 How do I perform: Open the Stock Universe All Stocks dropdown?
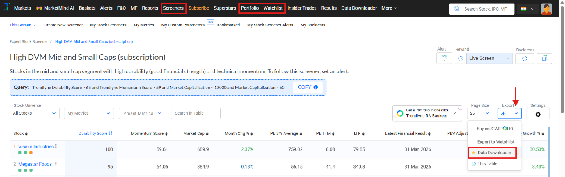click(35, 113)
